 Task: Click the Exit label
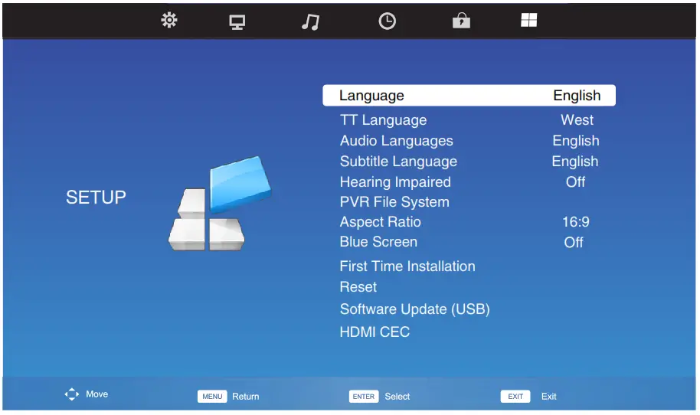coord(548,397)
